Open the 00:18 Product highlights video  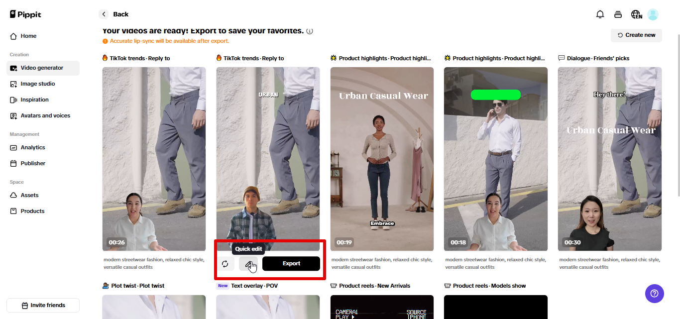point(496,159)
